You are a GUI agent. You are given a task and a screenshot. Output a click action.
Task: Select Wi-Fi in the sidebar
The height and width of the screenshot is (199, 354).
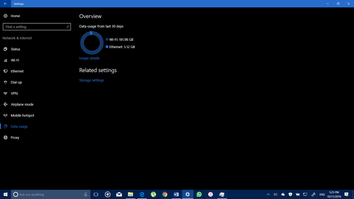(15, 60)
